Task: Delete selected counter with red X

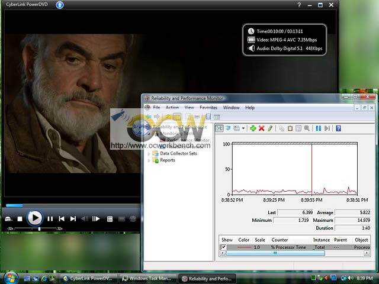Action: pos(261,128)
